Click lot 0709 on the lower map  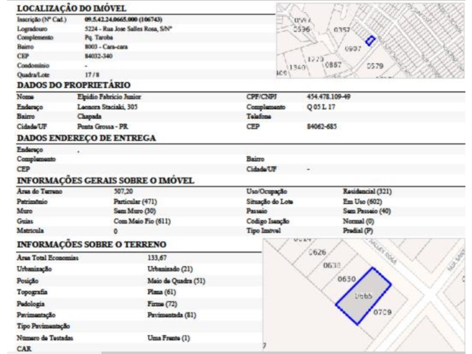click(383, 312)
